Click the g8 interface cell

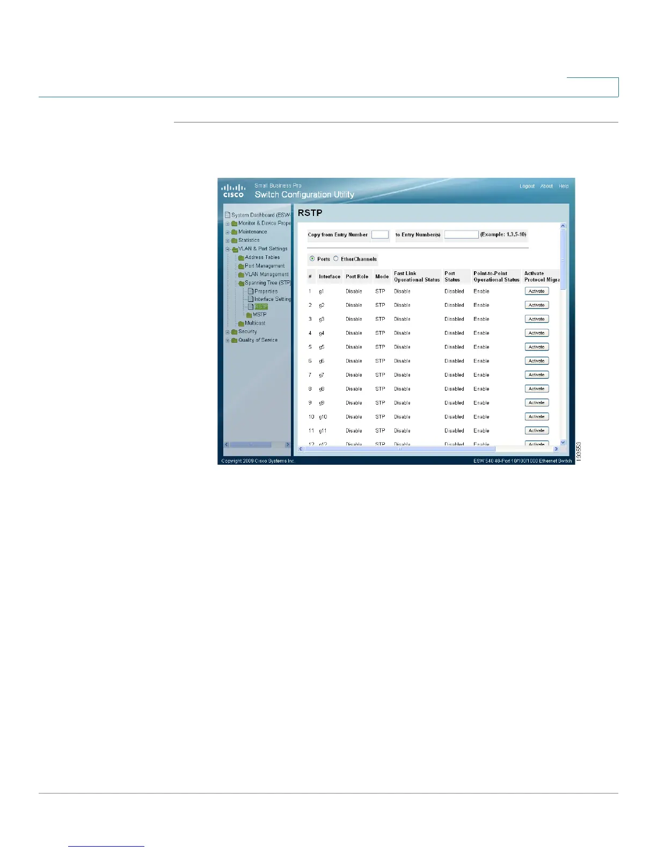coord(322,389)
